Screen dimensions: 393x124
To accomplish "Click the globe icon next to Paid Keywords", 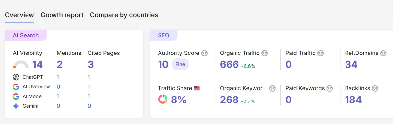I will click(330, 88).
